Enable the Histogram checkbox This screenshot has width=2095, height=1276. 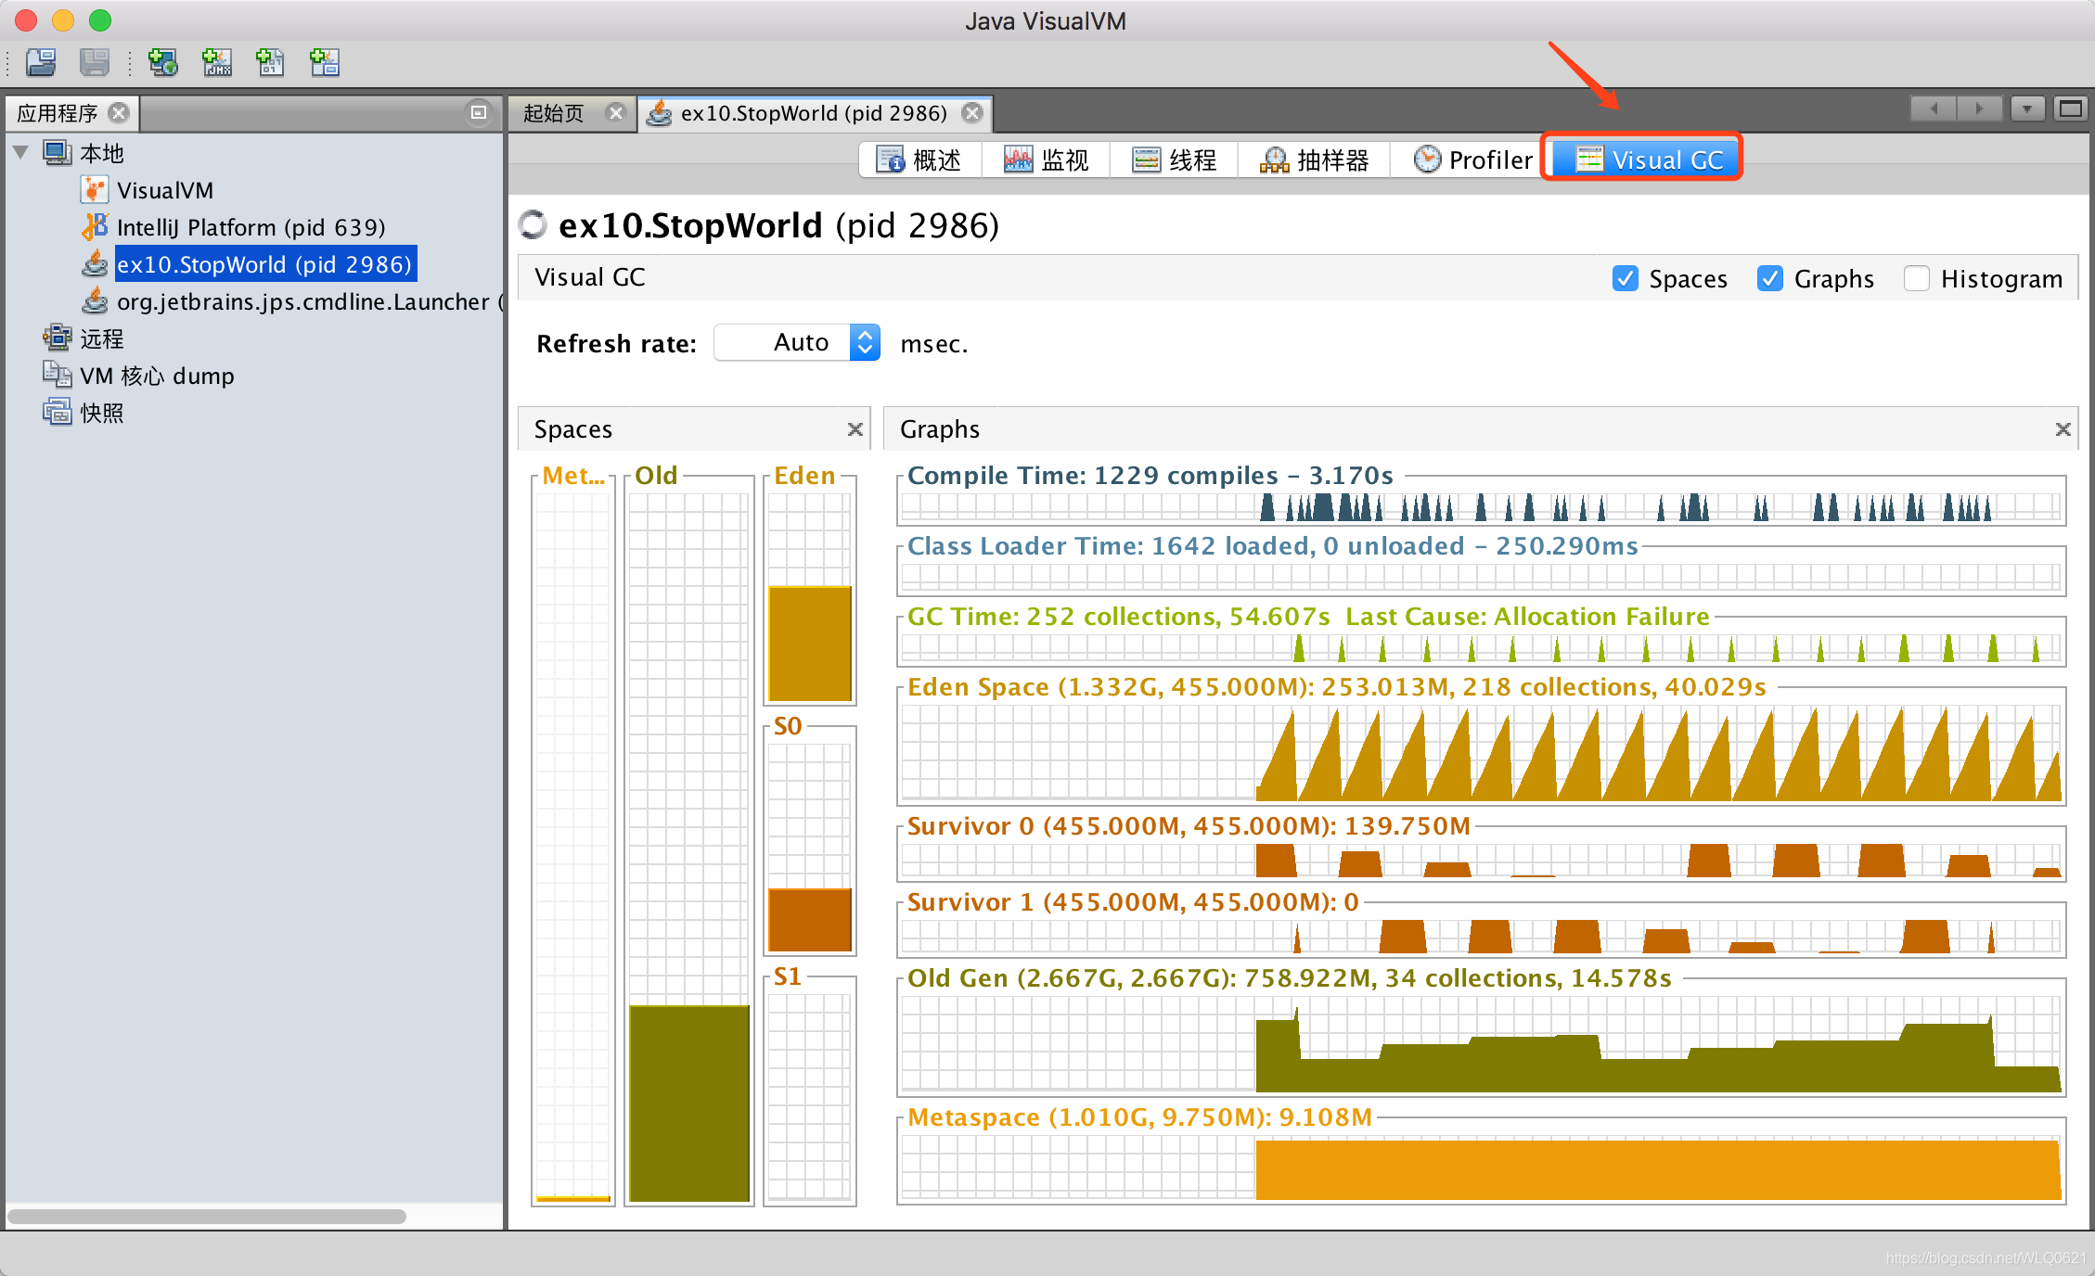[1917, 278]
